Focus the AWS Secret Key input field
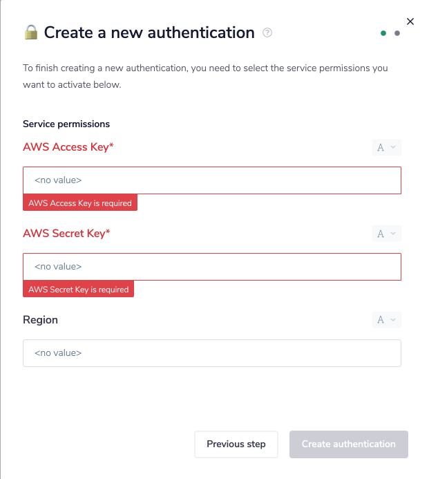The image size is (429, 479). [211, 267]
